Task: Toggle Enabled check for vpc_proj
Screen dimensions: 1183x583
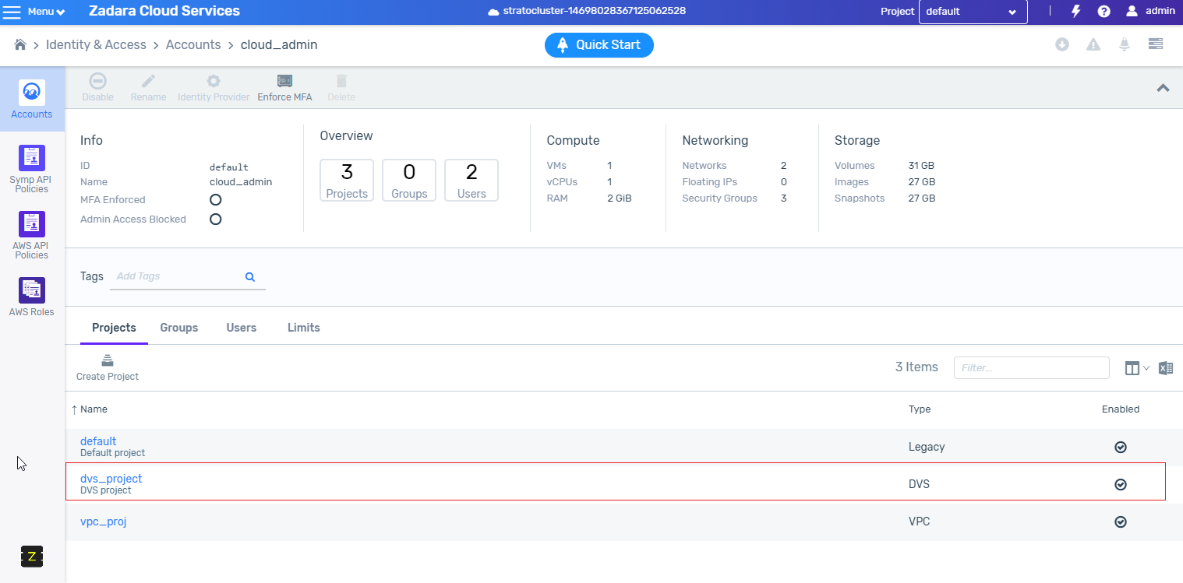Action: tap(1121, 522)
